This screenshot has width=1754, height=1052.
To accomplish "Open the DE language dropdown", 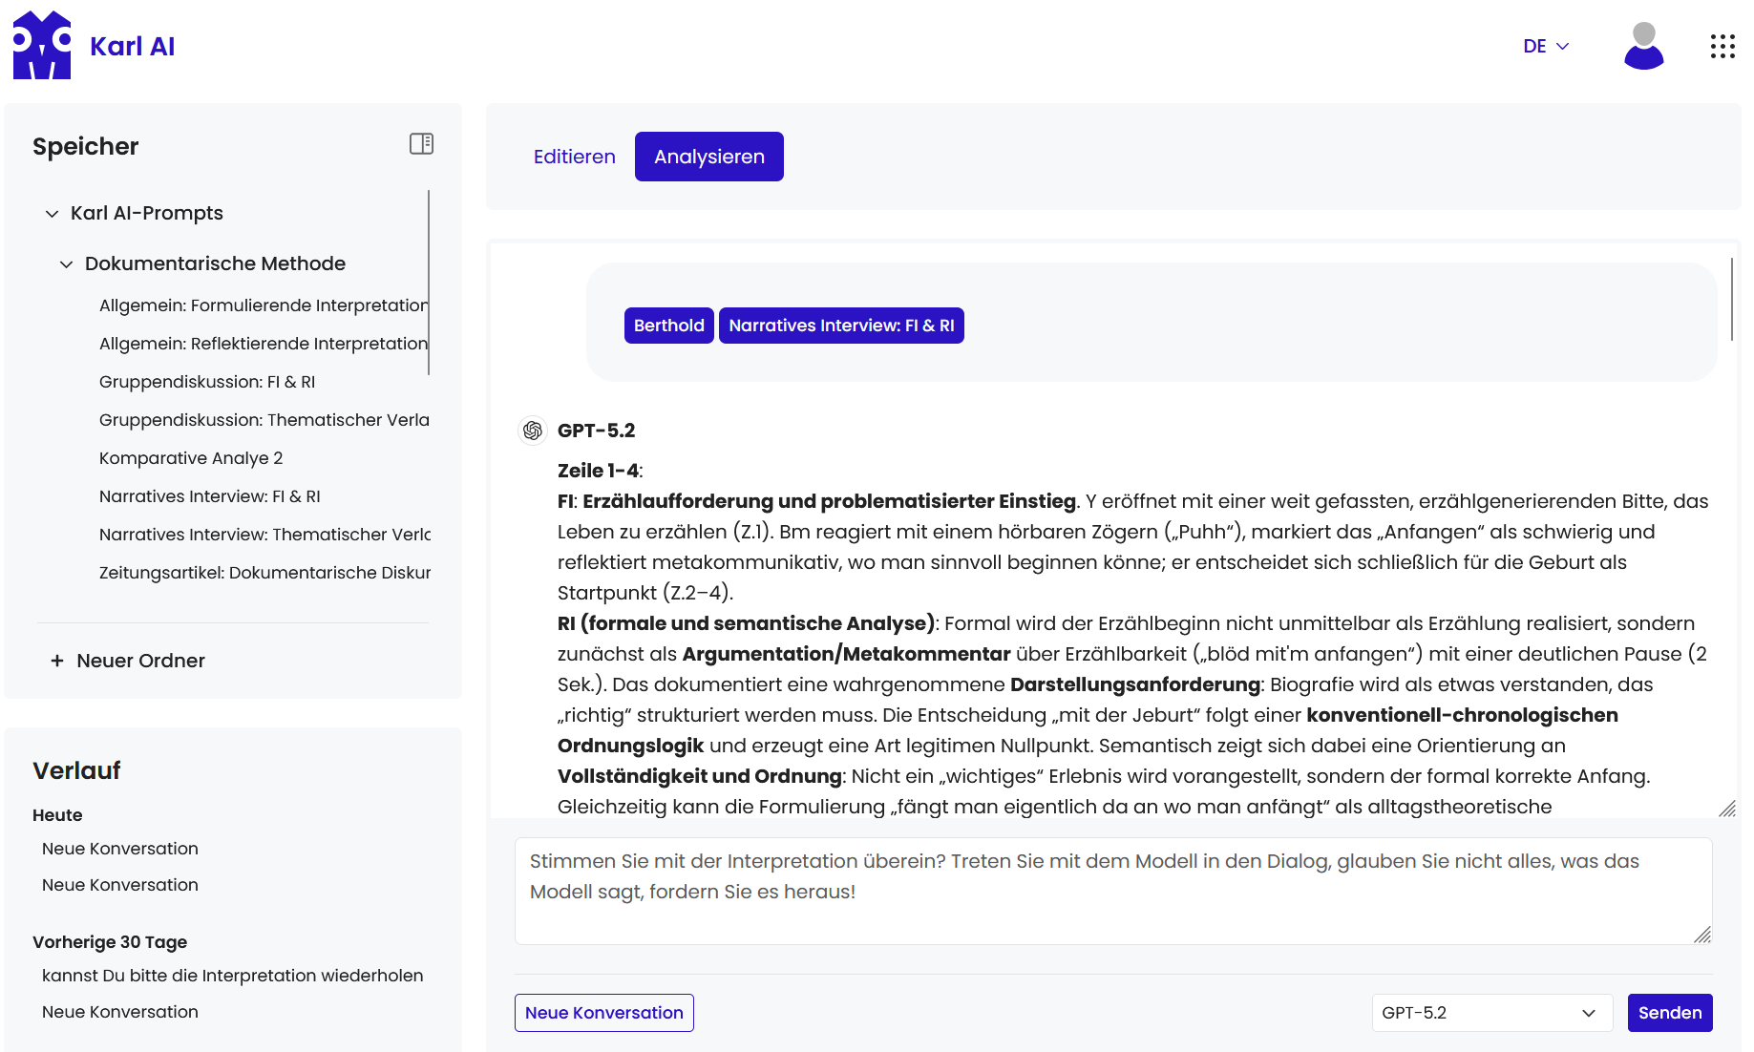I will (x=1546, y=46).
